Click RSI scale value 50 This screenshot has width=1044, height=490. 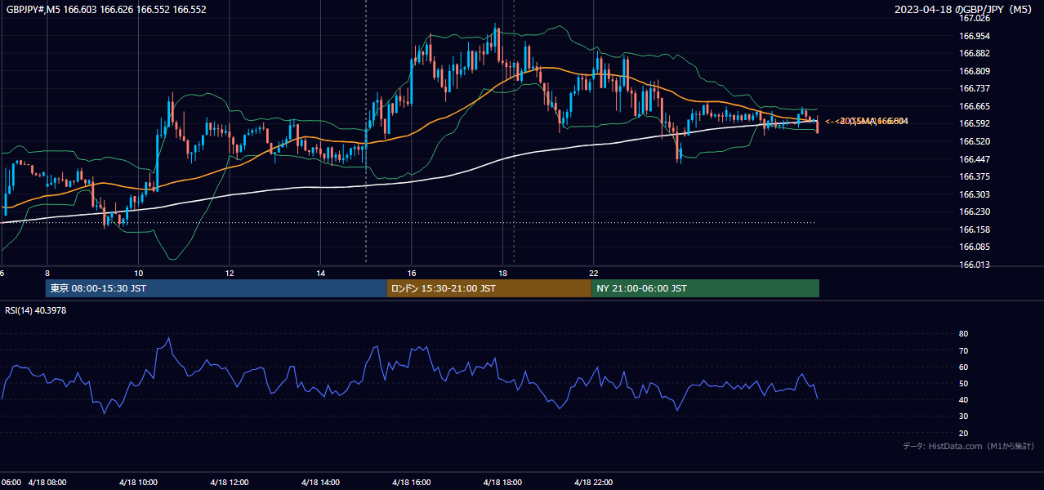[963, 383]
